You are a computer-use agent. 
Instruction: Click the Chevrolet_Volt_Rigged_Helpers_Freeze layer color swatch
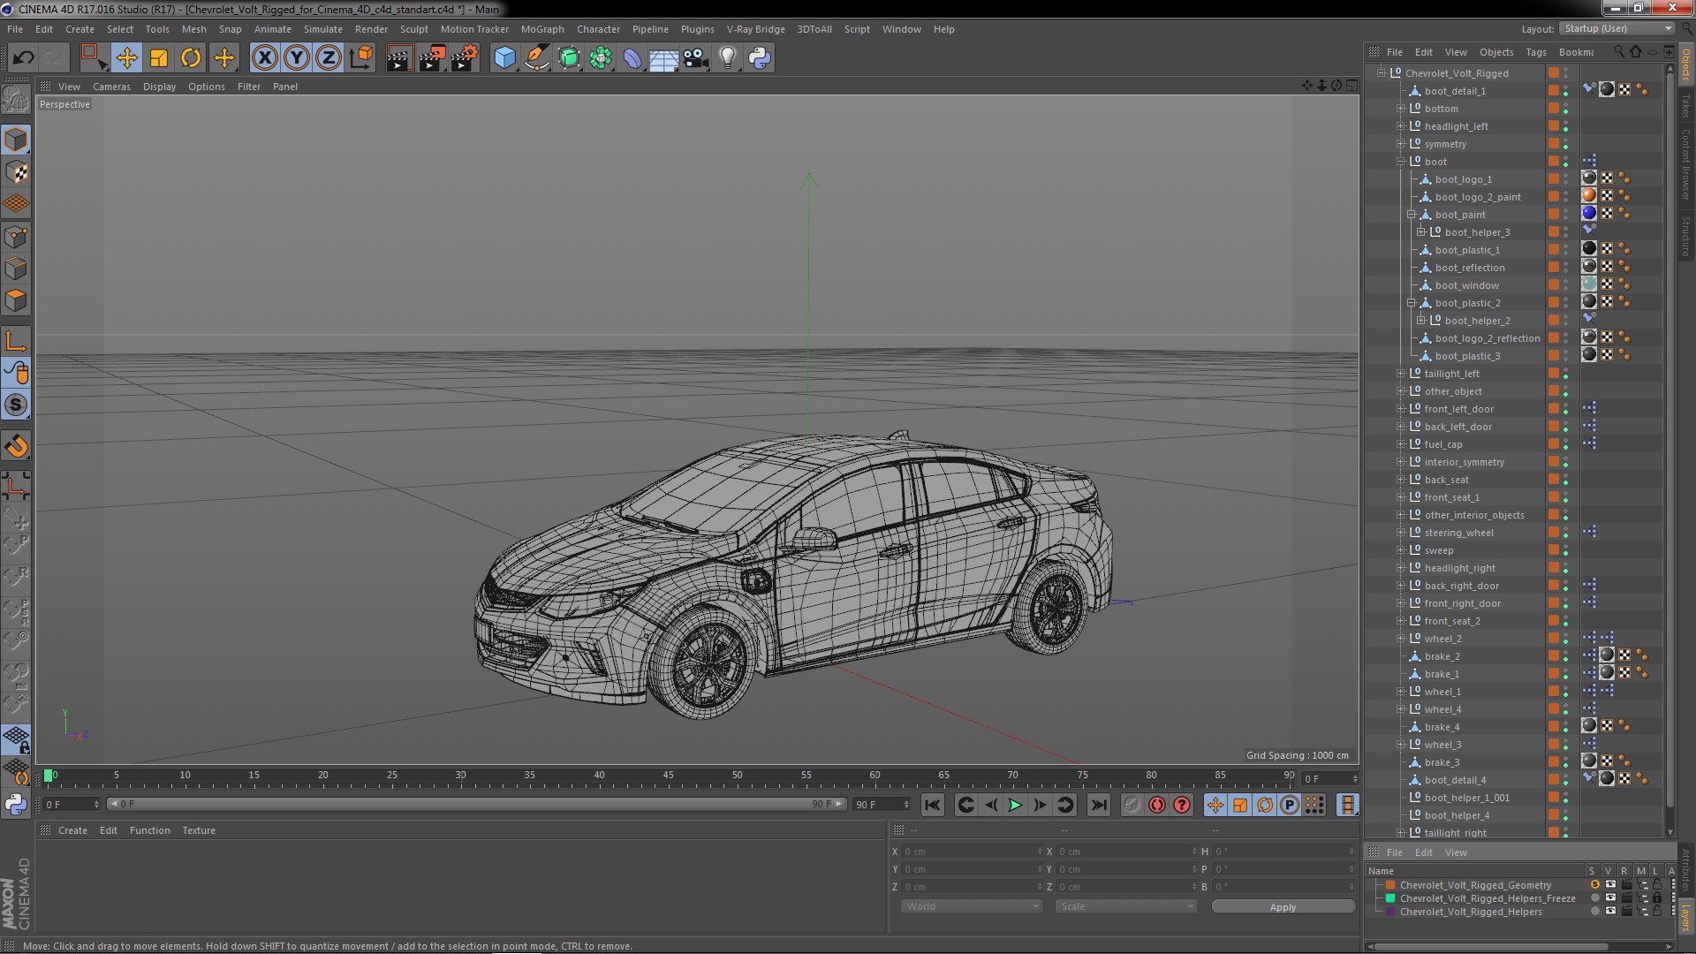pos(1390,898)
